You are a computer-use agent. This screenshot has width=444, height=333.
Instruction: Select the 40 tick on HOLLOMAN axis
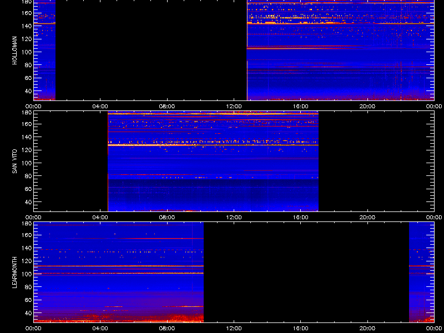(28, 91)
